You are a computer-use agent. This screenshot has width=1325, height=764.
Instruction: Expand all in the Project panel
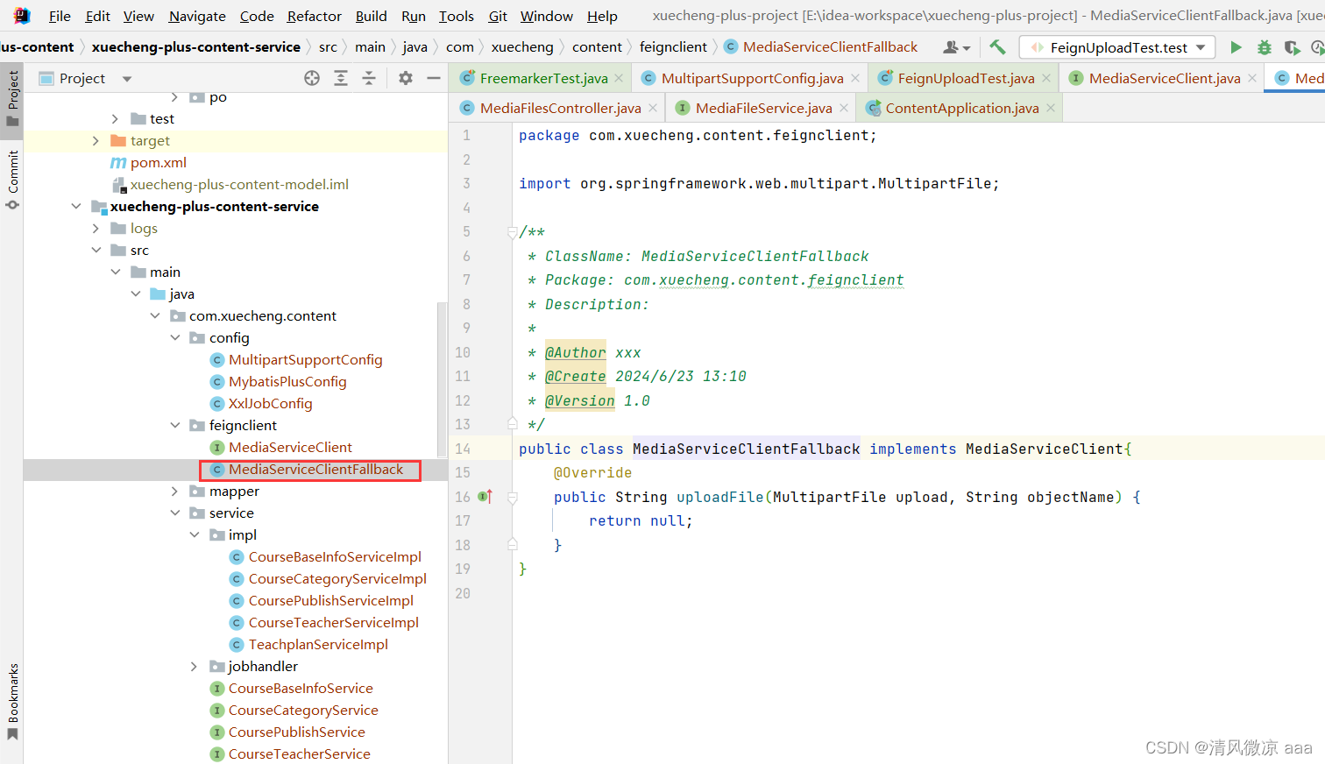(x=341, y=78)
